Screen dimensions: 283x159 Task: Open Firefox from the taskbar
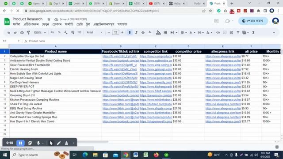click(x=156, y=155)
